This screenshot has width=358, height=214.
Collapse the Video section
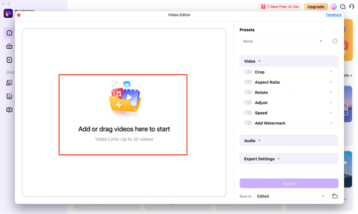tap(289, 61)
